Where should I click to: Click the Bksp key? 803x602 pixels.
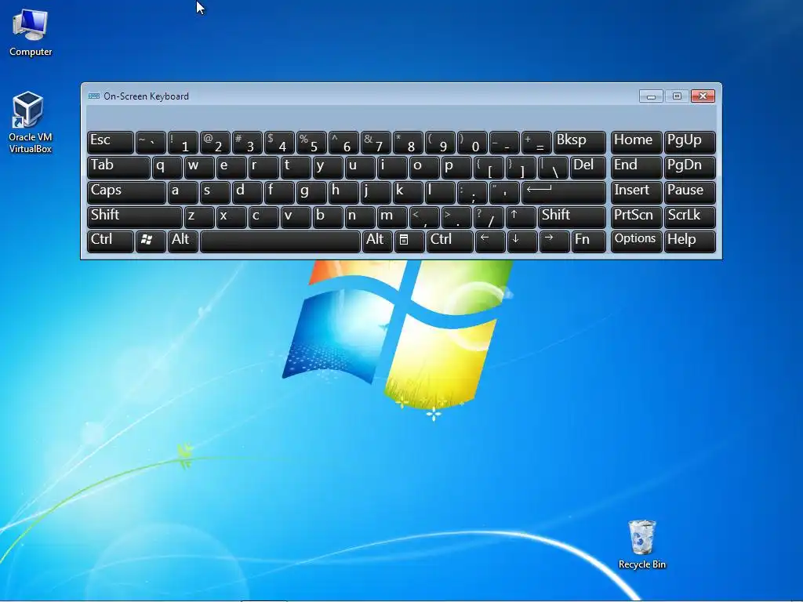(x=580, y=142)
